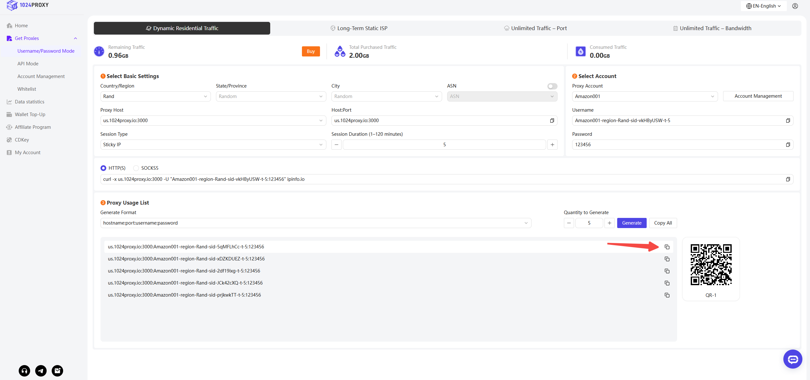Open the live chat bubble
The height and width of the screenshot is (380, 810).
click(793, 359)
